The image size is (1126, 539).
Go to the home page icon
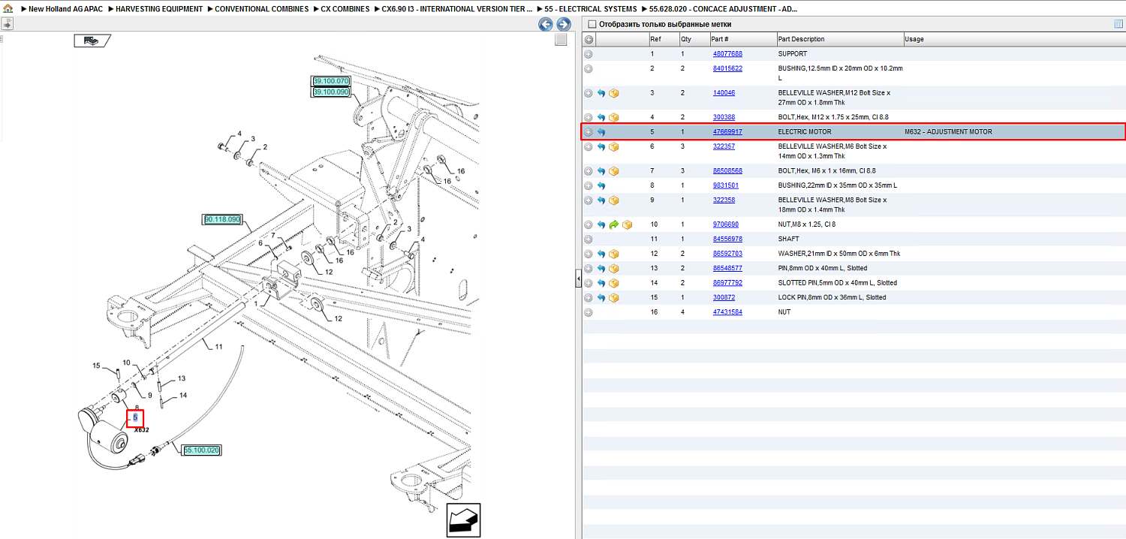tap(8, 9)
